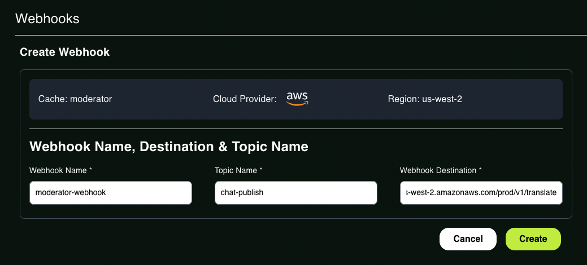Screen dimensions: 587x265
Task: Focus the Webhook Destination URL field
Action: click(x=481, y=193)
